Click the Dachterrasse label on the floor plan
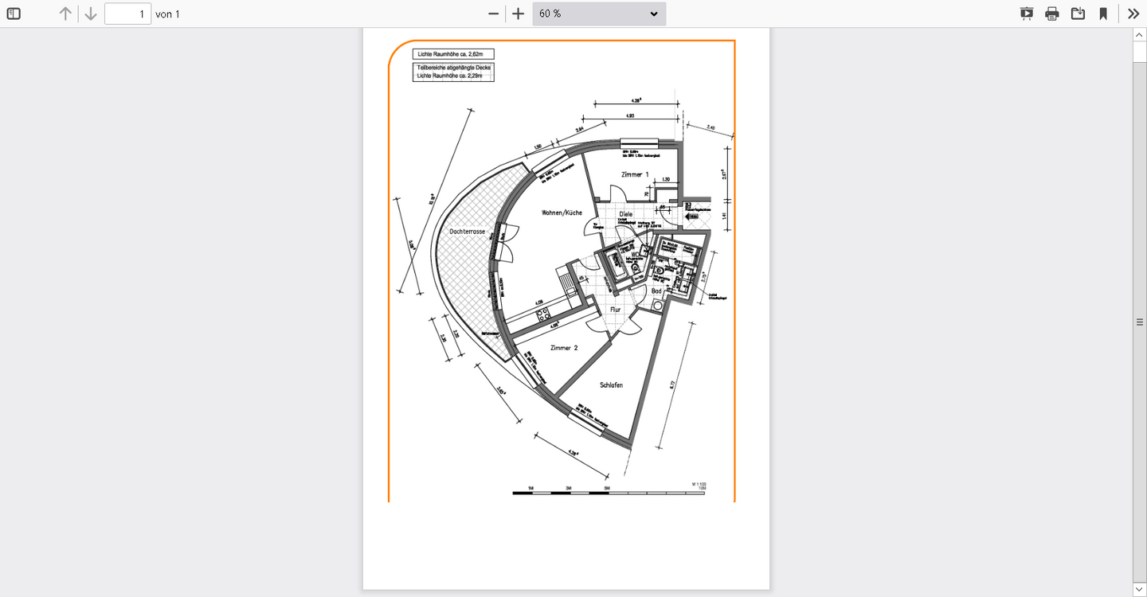The image size is (1147, 597). click(x=468, y=231)
